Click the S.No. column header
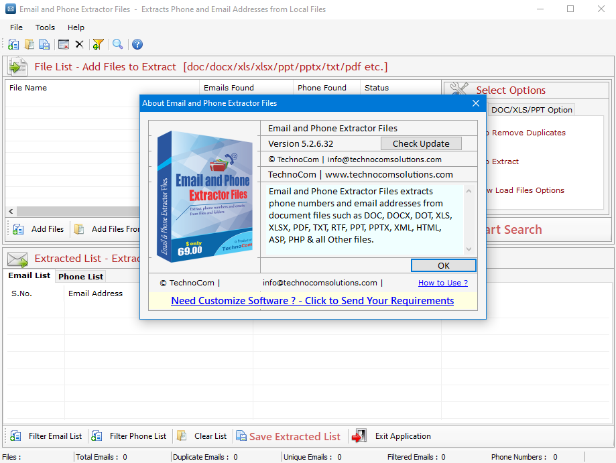 (x=36, y=293)
